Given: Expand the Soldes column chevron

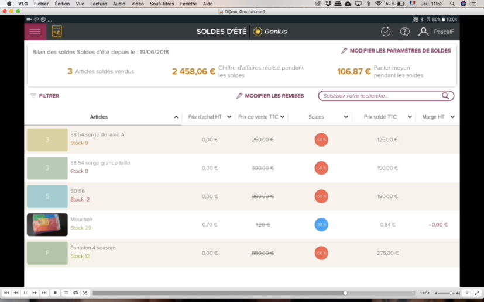Looking at the screenshot, I should point(346,117).
